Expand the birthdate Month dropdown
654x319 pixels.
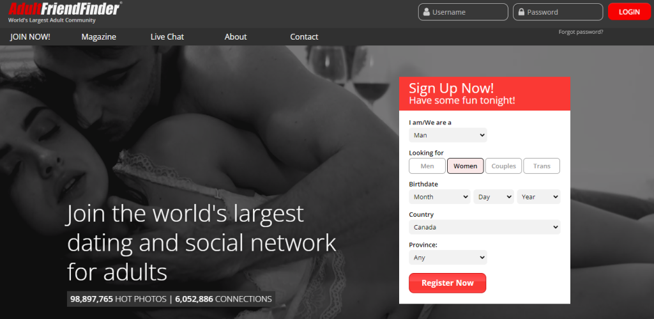click(x=439, y=197)
